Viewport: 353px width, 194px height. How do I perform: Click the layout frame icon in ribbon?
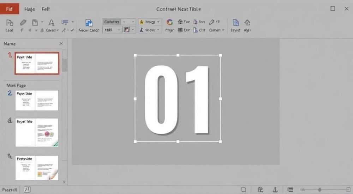click(127, 30)
